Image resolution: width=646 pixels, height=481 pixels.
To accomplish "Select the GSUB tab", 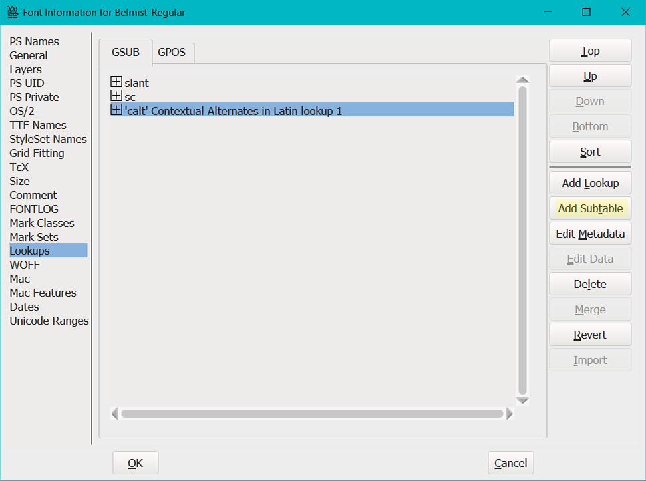I will (126, 52).
